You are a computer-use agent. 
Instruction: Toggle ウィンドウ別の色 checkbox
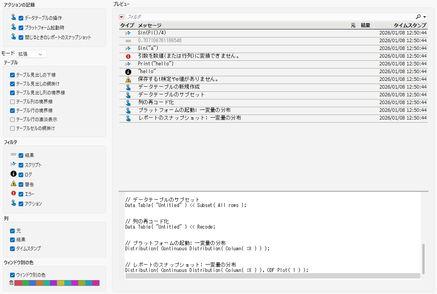tap(12, 275)
